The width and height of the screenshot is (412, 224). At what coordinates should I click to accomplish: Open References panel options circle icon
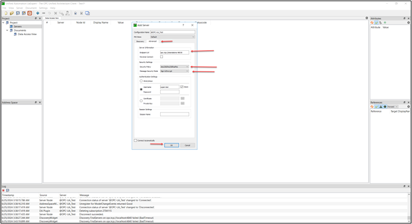(x=408, y=107)
